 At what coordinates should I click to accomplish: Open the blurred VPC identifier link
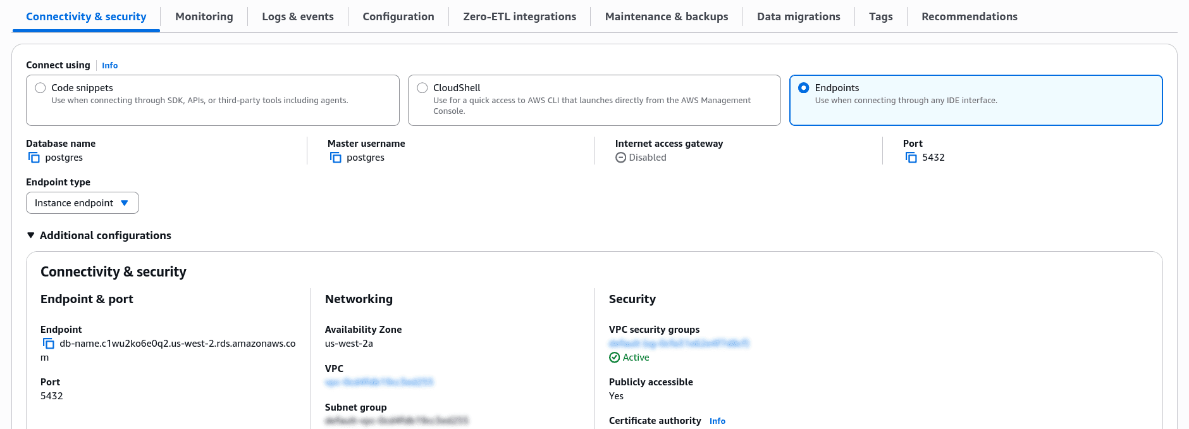(379, 382)
